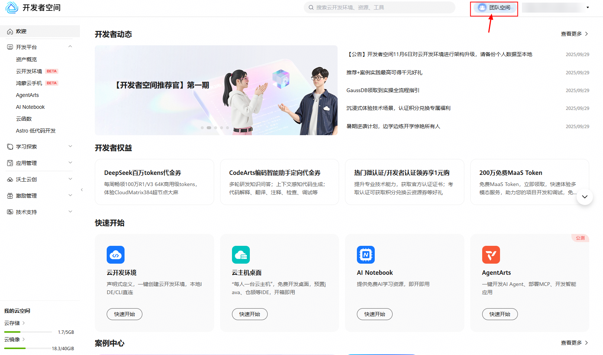Focus the 搜索云开发环境 search field
603x355 pixels.
point(380,7)
